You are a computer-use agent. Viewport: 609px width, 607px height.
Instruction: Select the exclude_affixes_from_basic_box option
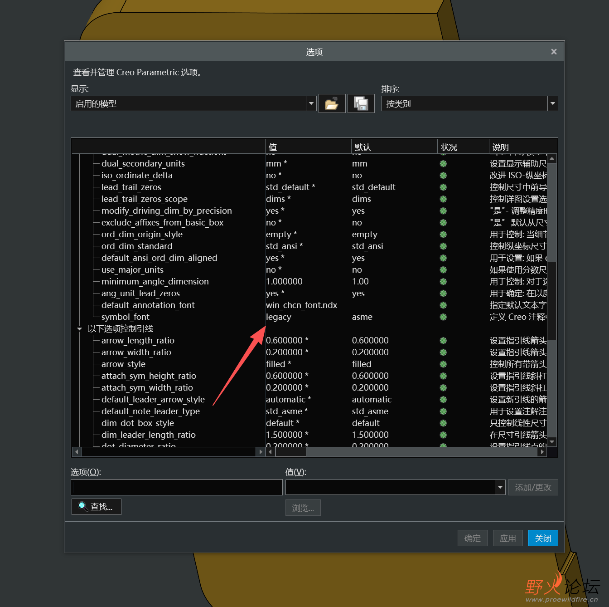(x=162, y=223)
